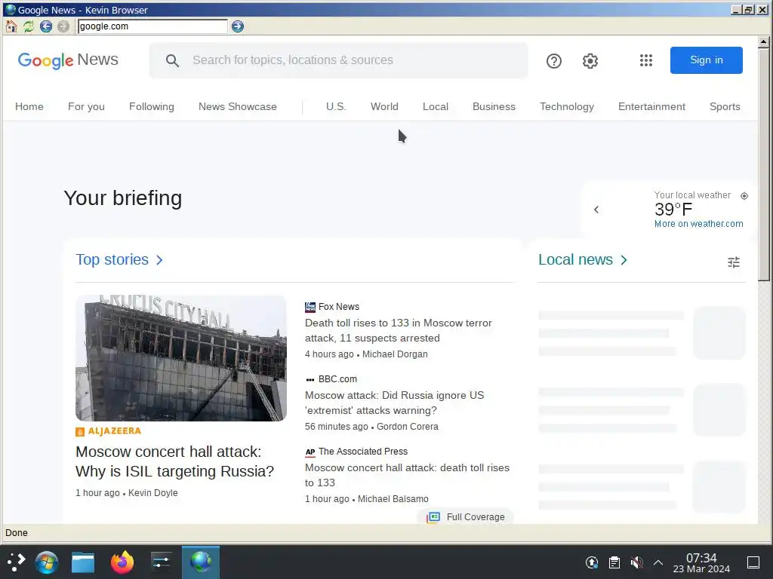Select the Kevin Browser globe taskbar icon

click(x=201, y=562)
